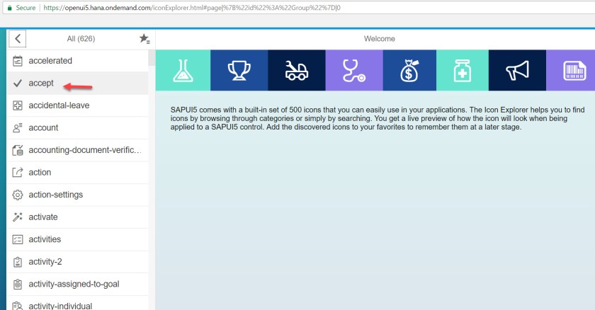
Task: Select the "activity-assigned-to-goal" list label
Action: pyautogui.click(x=74, y=284)
